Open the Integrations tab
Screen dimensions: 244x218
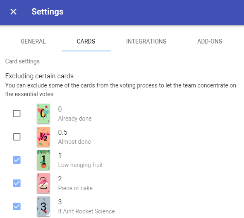tap(146, 41)
